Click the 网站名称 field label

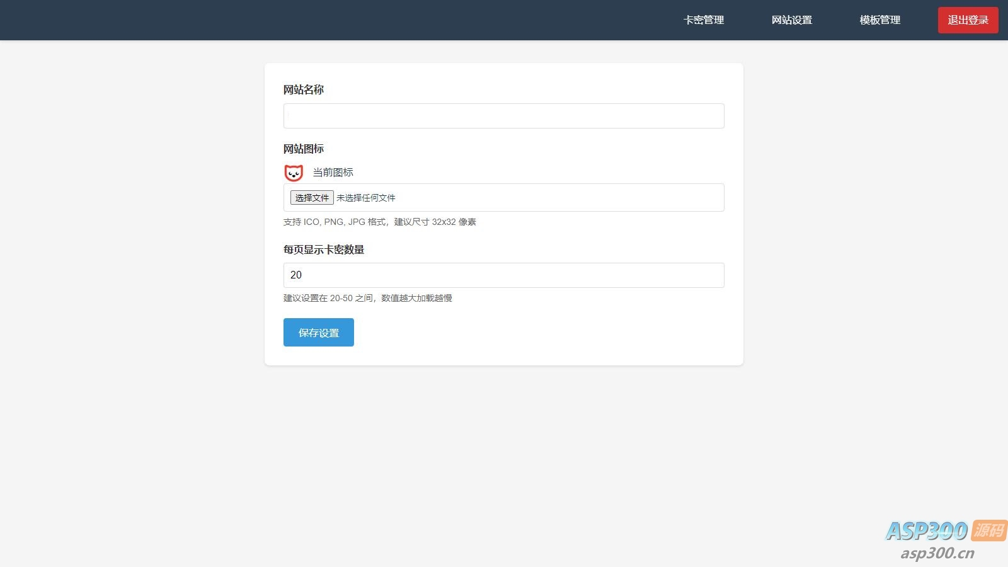[x=304, y=89]
